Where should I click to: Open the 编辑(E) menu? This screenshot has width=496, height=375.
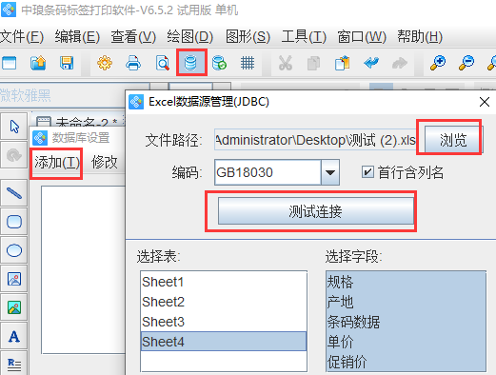(77, 37)
